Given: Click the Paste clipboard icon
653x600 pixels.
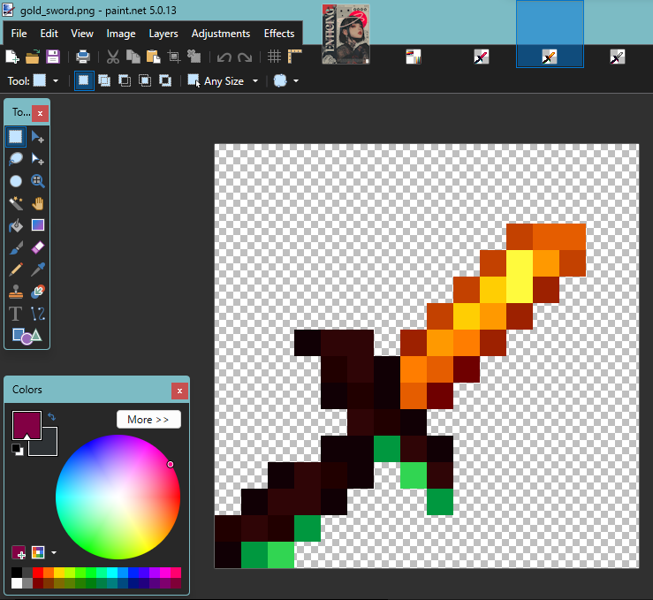Looking at the screenshot, I should (153, 57).
